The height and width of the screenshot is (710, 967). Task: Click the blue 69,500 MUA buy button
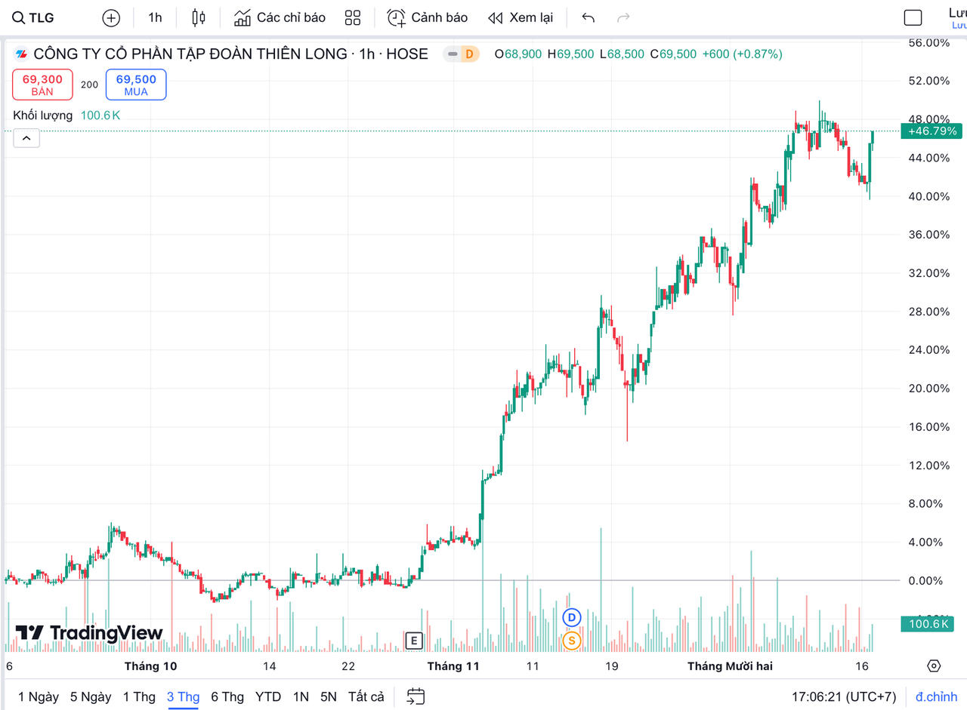click(136, 85)
